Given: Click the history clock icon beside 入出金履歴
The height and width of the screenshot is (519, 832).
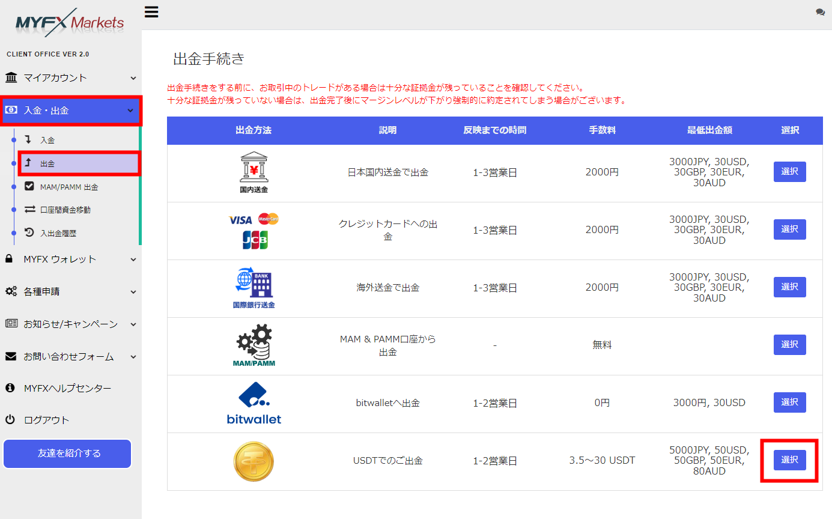Looking at the screenshot, I should [x=29, y=232].
